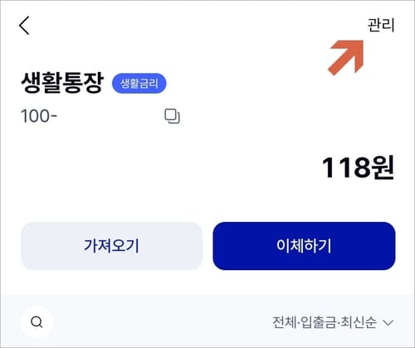Viewport: 415px width, 348px height.
Task: Tap the 생활통장 account title
Action: pos(62,83)
